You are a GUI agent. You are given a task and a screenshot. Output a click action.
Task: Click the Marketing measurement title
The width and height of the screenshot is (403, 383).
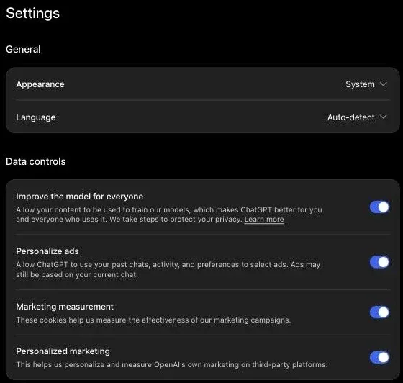tap(65, 307)
